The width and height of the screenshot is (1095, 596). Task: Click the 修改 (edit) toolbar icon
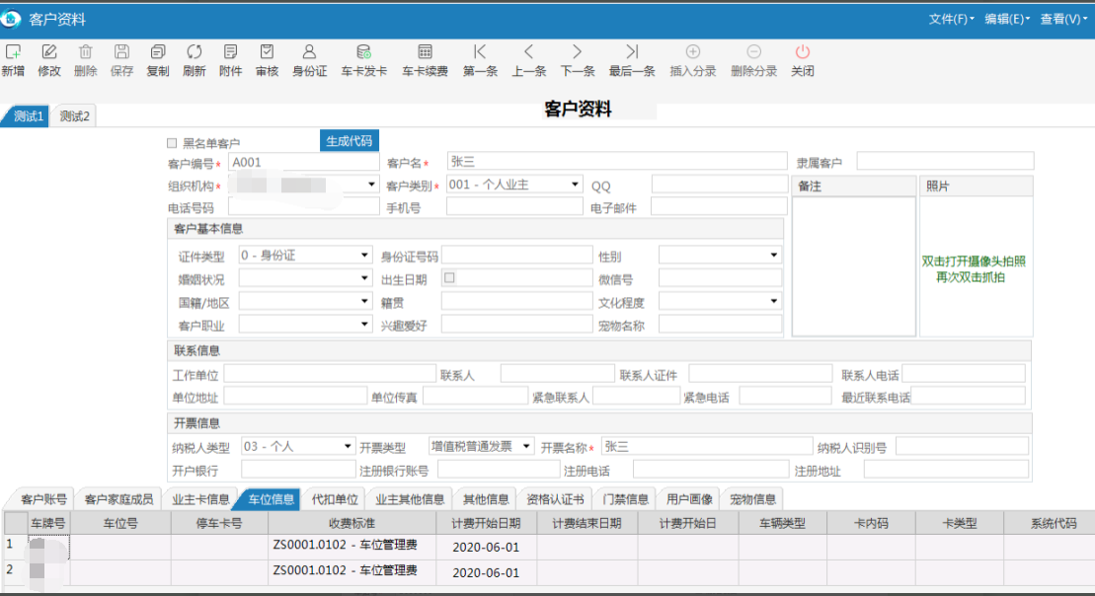pos(49,52)
